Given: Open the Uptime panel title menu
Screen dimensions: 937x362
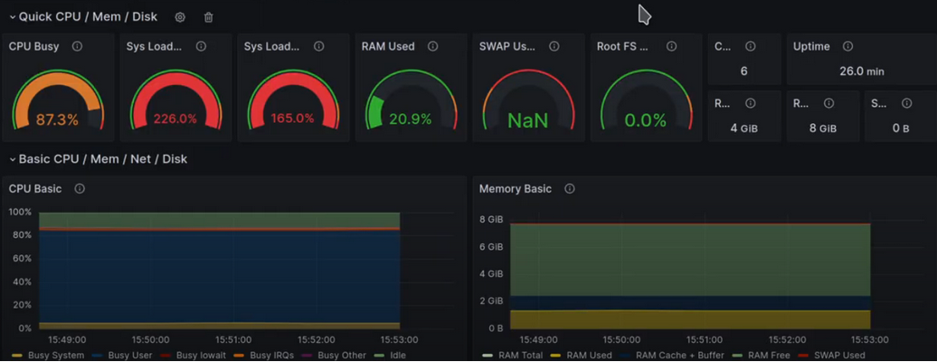Looking at the screenshot, I should (x=811, y=46).
